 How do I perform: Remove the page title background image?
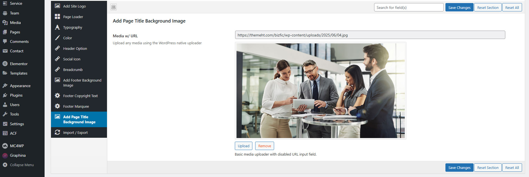(x=264, y=146)
